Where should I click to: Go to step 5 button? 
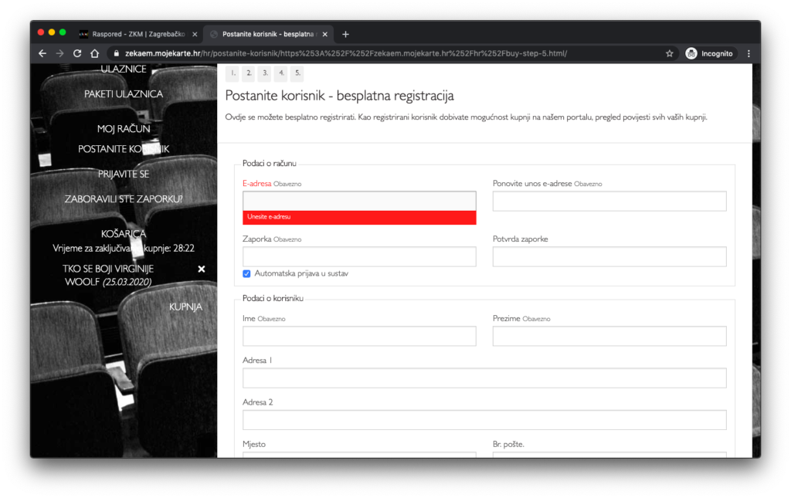[297, 73]
